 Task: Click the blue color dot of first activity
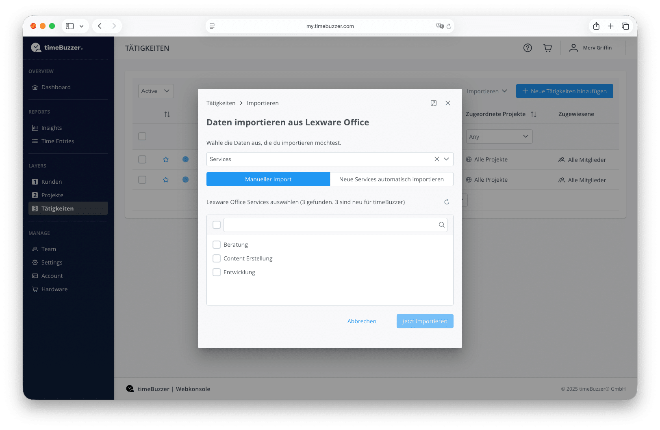tap(185, 159)
